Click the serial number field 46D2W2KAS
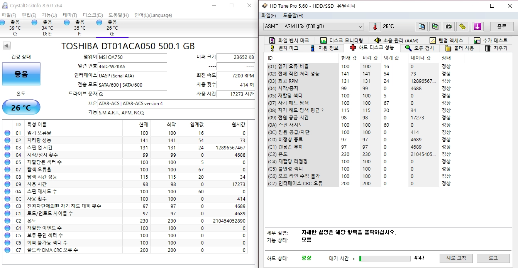The image size is (518, 268). pyautogui.click(x=132, y=66)
